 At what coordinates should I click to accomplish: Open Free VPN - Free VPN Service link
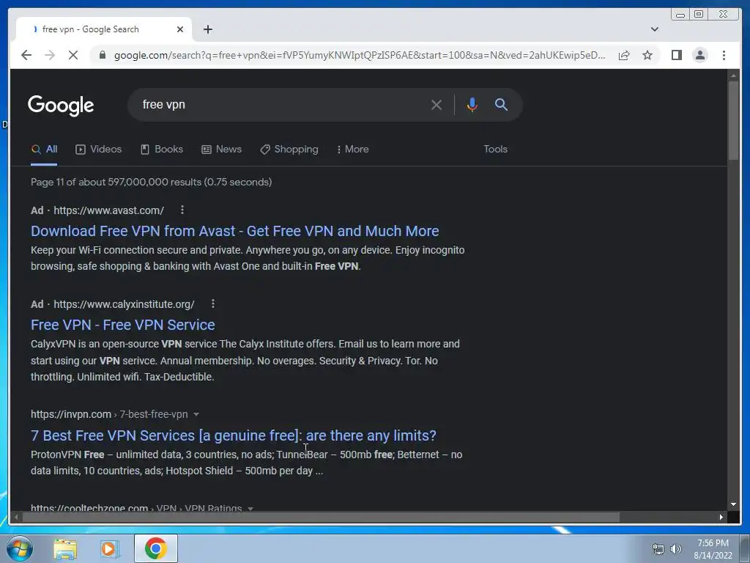pyautogui.click(x=123, y=325)
